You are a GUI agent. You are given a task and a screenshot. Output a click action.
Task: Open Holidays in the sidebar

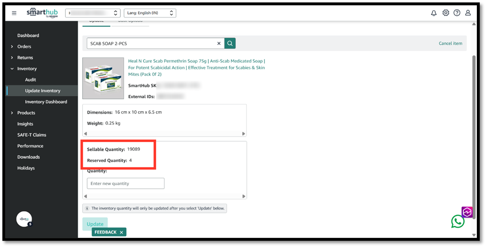tap(26, 168)
